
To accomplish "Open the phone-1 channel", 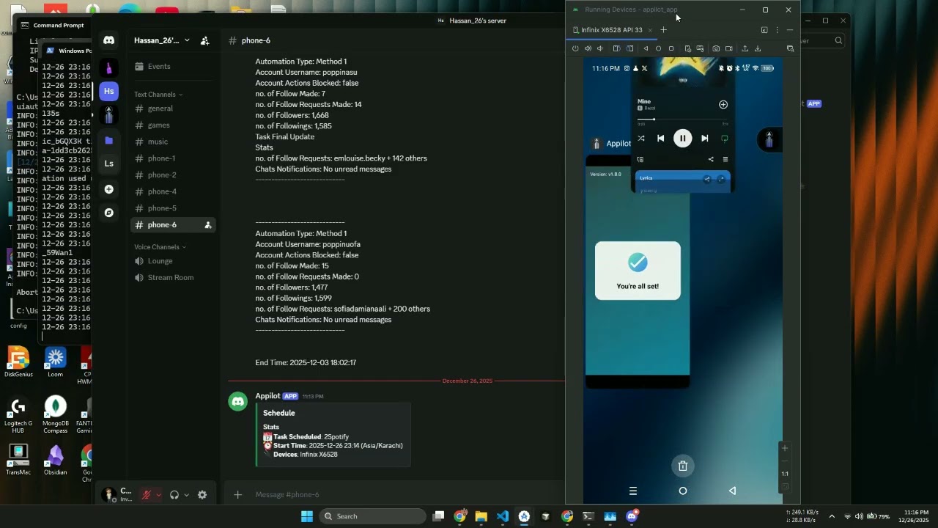I will pyautogui.click(x=174, y=158).
